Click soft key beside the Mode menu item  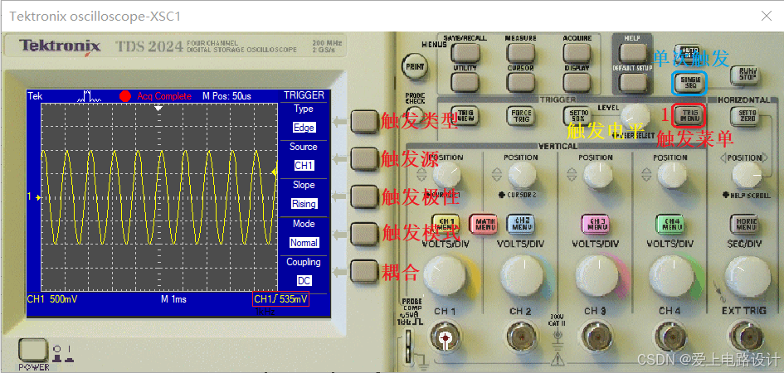point(363,234)
